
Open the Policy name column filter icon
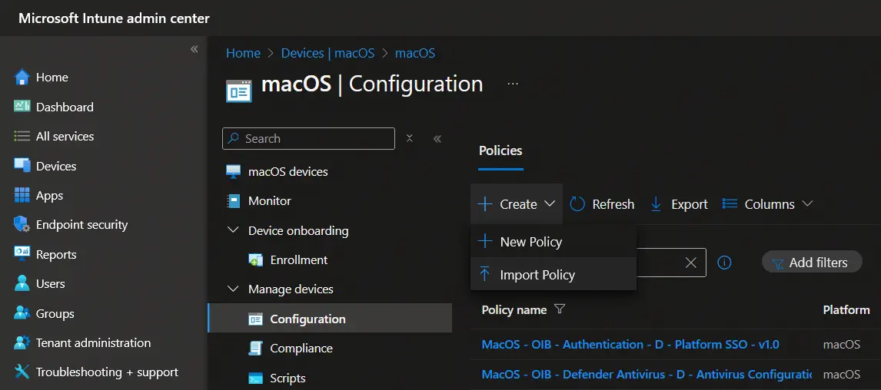coord(560,309)
